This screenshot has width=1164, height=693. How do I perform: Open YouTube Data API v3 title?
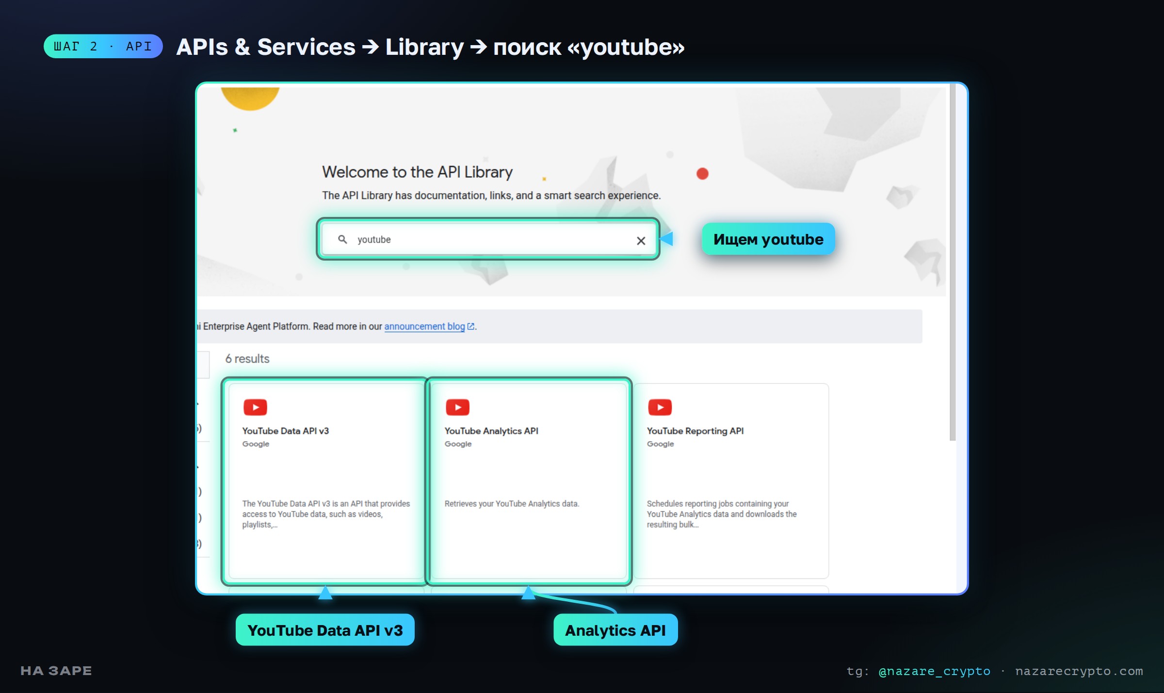285,431
